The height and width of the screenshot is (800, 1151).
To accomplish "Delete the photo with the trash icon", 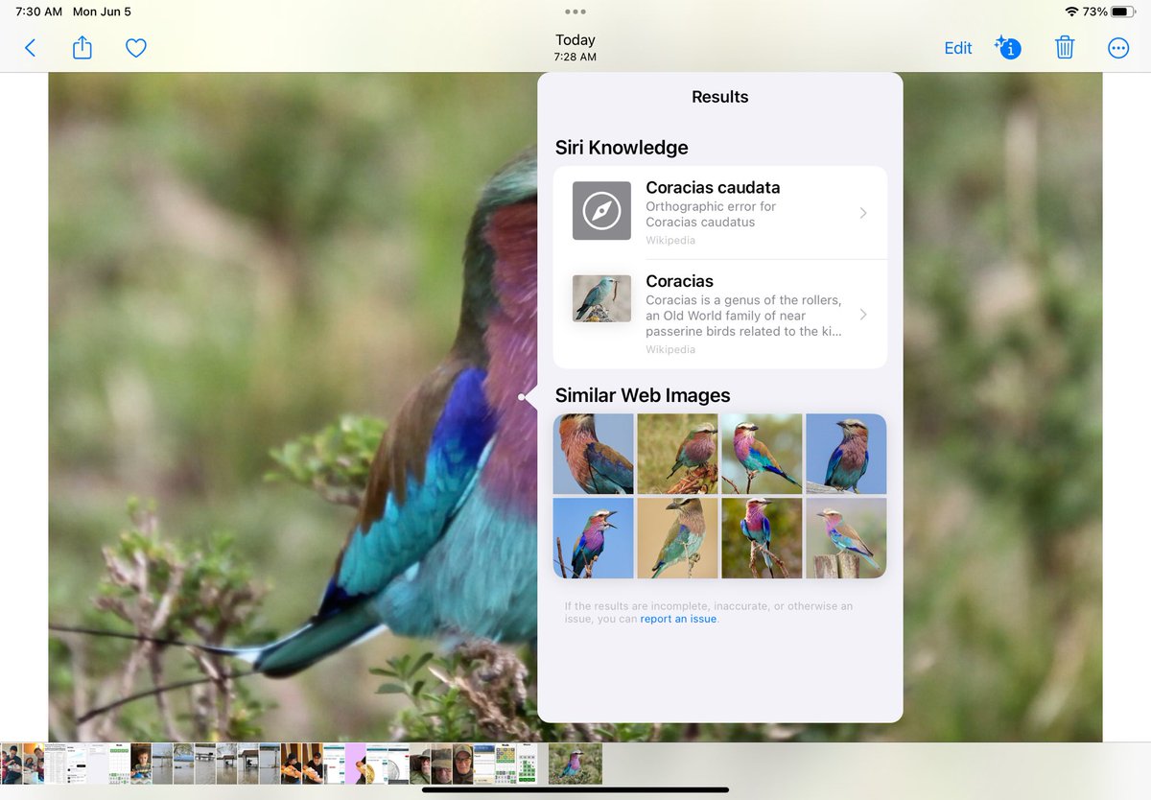I will pyautogui.click(x=1065, y=47).
